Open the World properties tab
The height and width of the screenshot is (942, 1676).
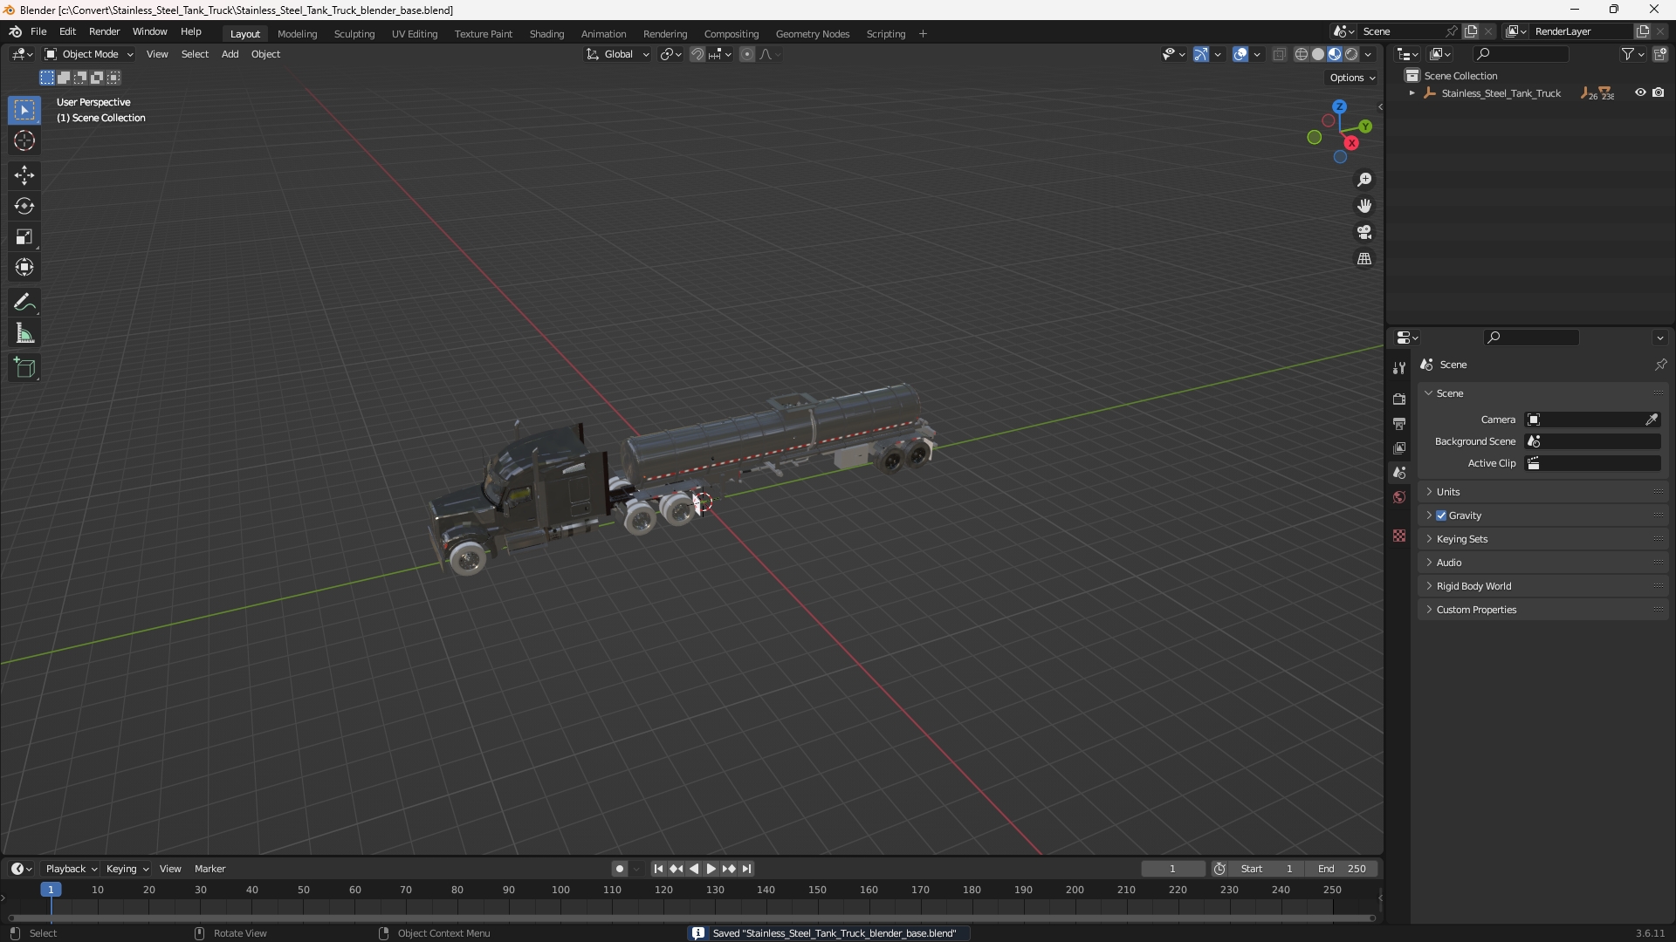coord(1399,497)
